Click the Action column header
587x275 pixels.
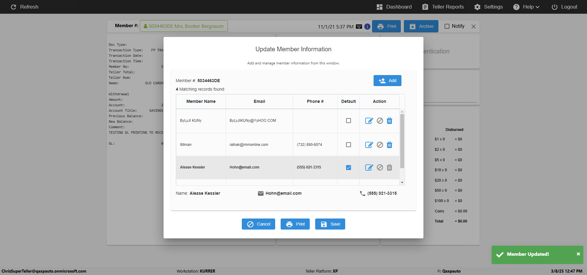(379, 101)
